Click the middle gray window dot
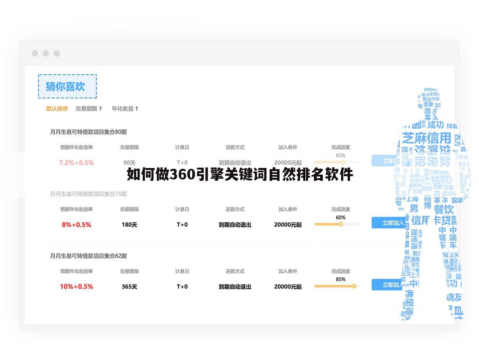 pyautogui.click(x=45, y=53)
